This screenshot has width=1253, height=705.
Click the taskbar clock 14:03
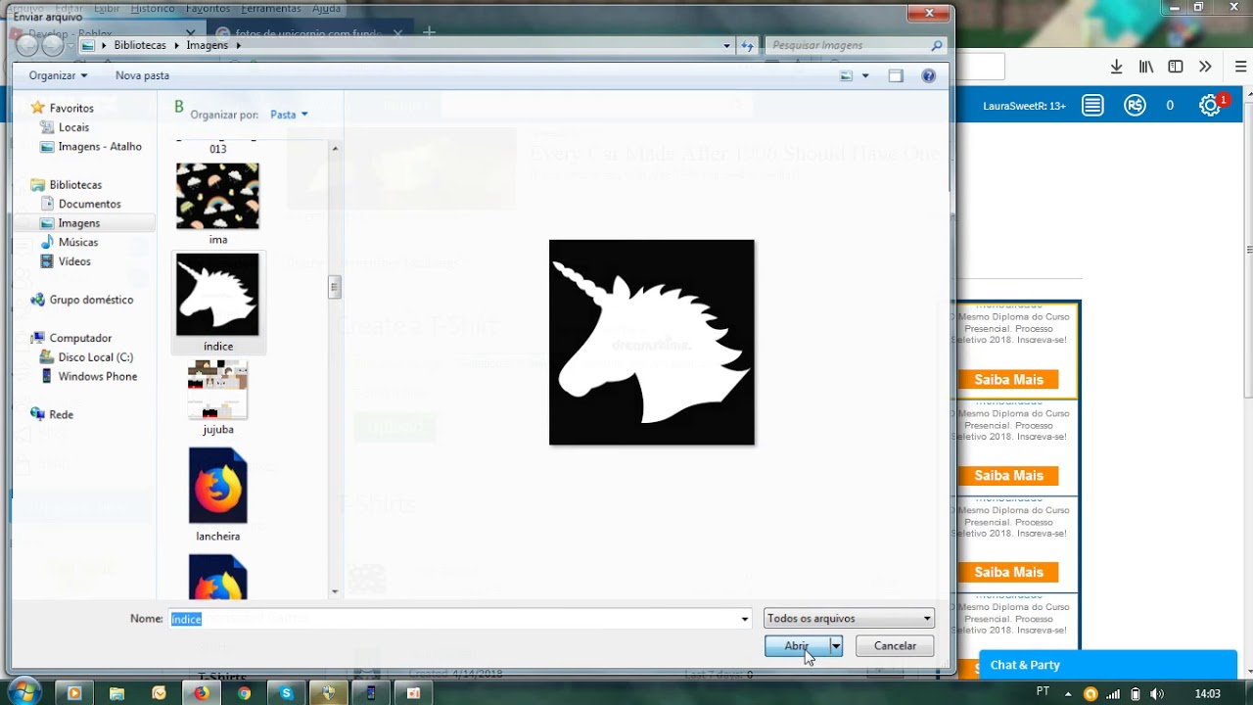[1207, 693]
